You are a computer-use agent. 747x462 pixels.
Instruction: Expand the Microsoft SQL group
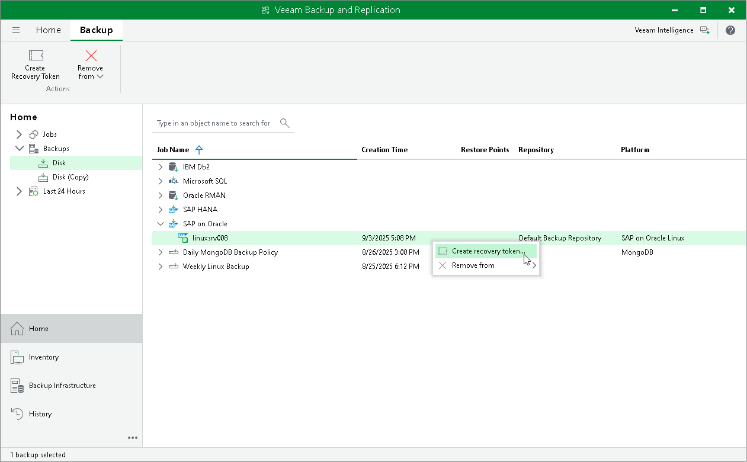coord(161,181)
